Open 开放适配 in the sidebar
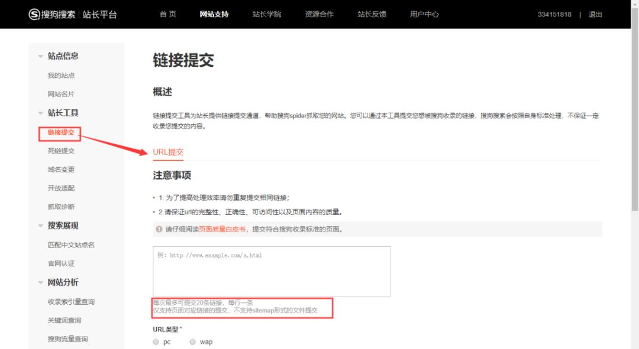The image size is (639, 349). 61,188
